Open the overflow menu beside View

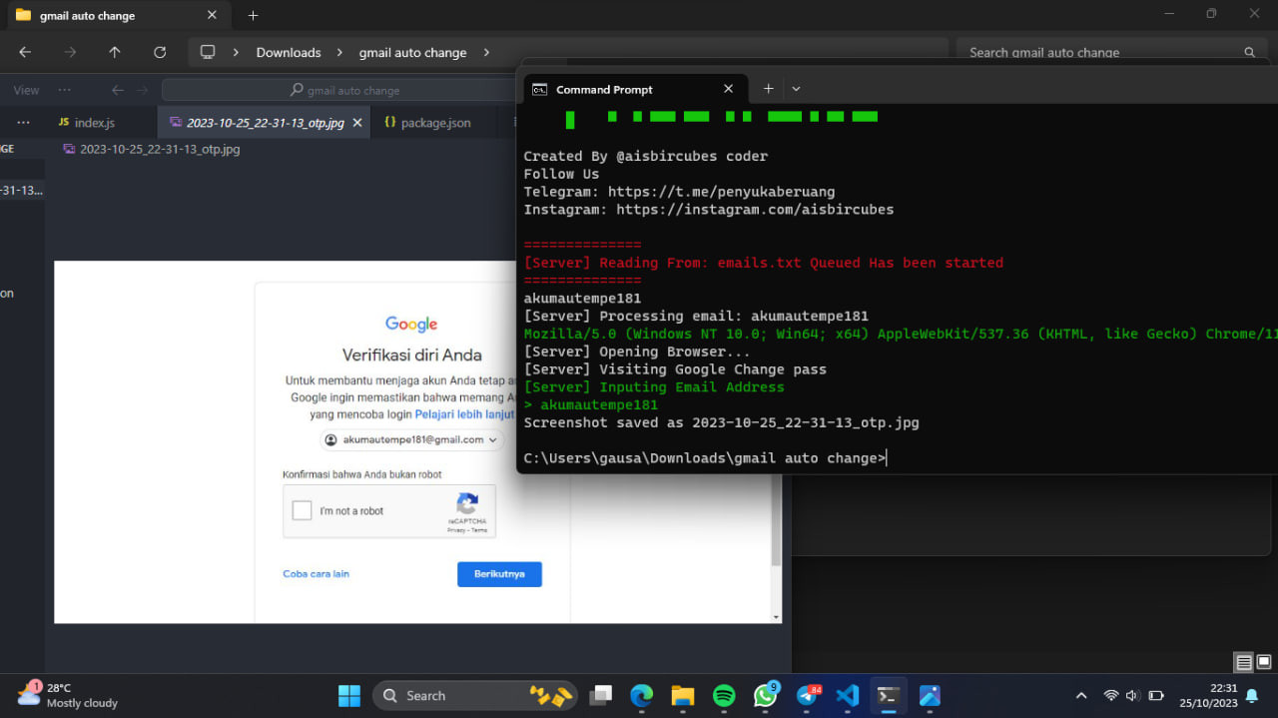pyautogui.click(x=65, y=90)
